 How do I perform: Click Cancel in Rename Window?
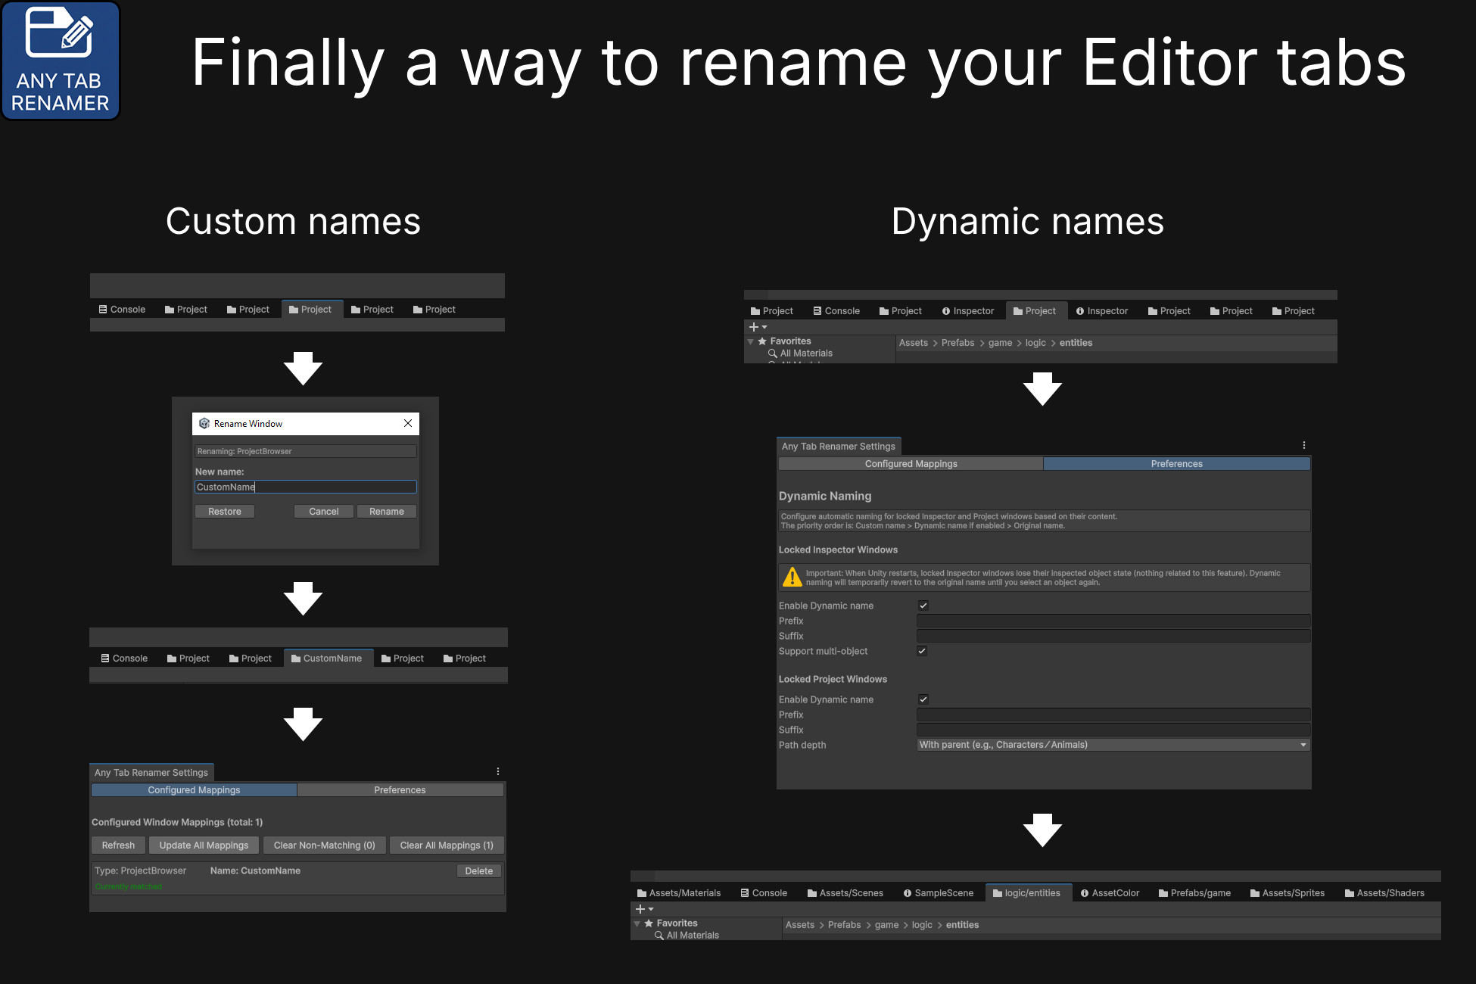click(324, 512)
